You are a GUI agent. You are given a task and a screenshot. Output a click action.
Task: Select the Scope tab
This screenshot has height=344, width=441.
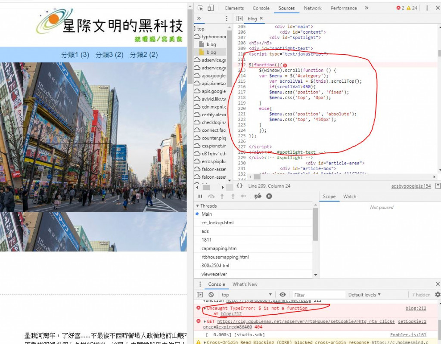click(329, 196)
